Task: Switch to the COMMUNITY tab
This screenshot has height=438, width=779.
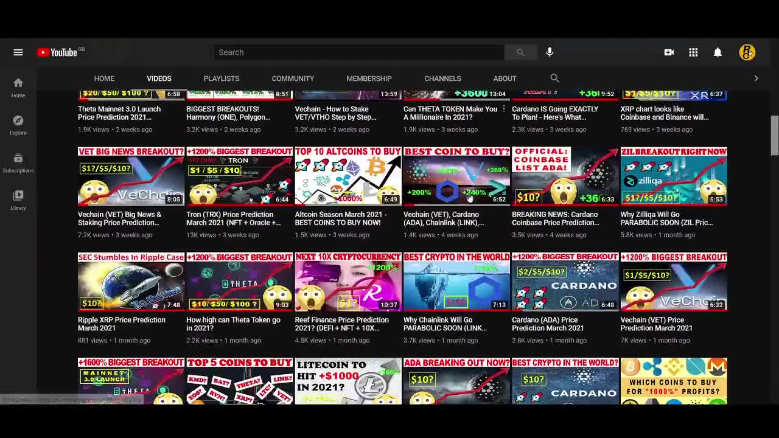Action: 293,78
